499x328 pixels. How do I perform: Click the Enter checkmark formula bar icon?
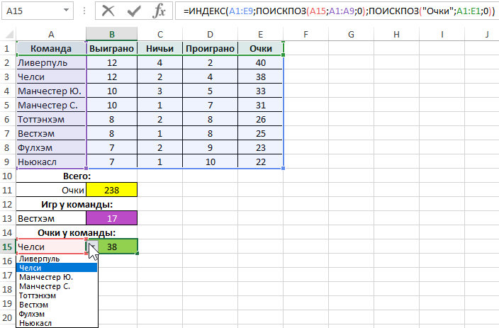133,11
